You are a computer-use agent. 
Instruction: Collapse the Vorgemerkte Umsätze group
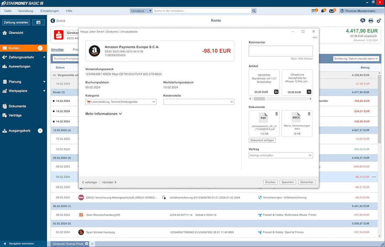tap(55, 75)
